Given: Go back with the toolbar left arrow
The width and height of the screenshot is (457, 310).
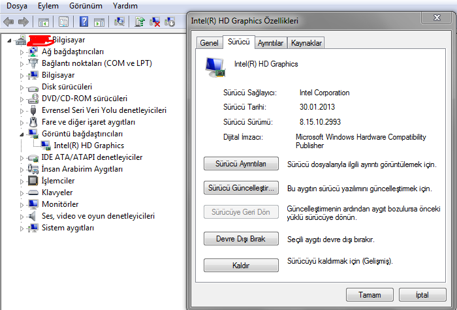Looking at the screenshot, I should click(8, 22).
